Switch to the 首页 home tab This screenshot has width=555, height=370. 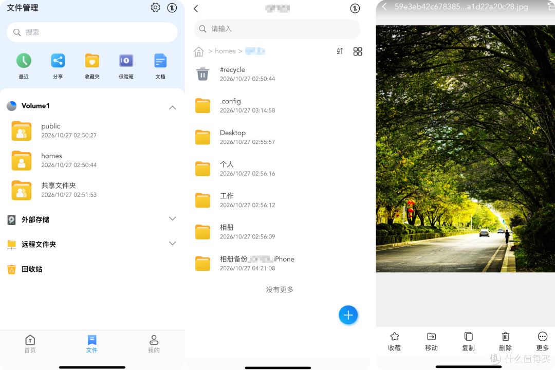point(30,344)
